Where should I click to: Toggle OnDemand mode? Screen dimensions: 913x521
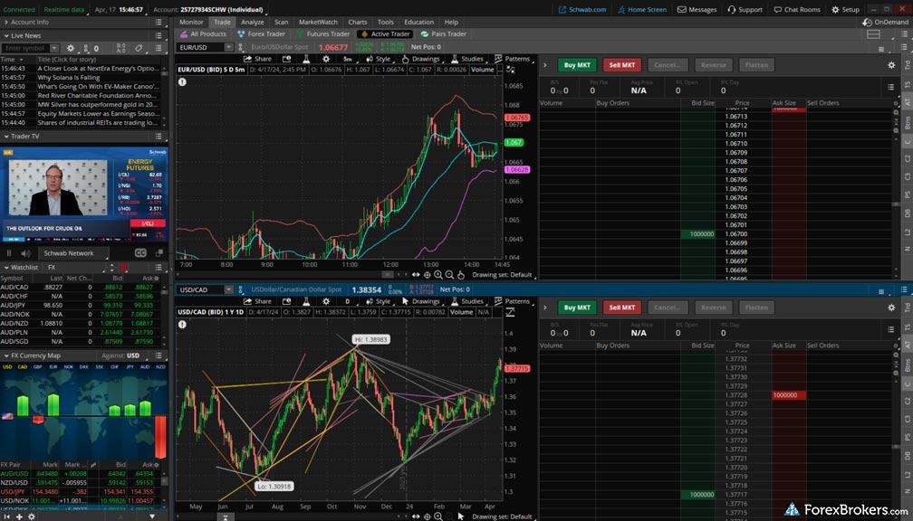click(x=885, y=22)
